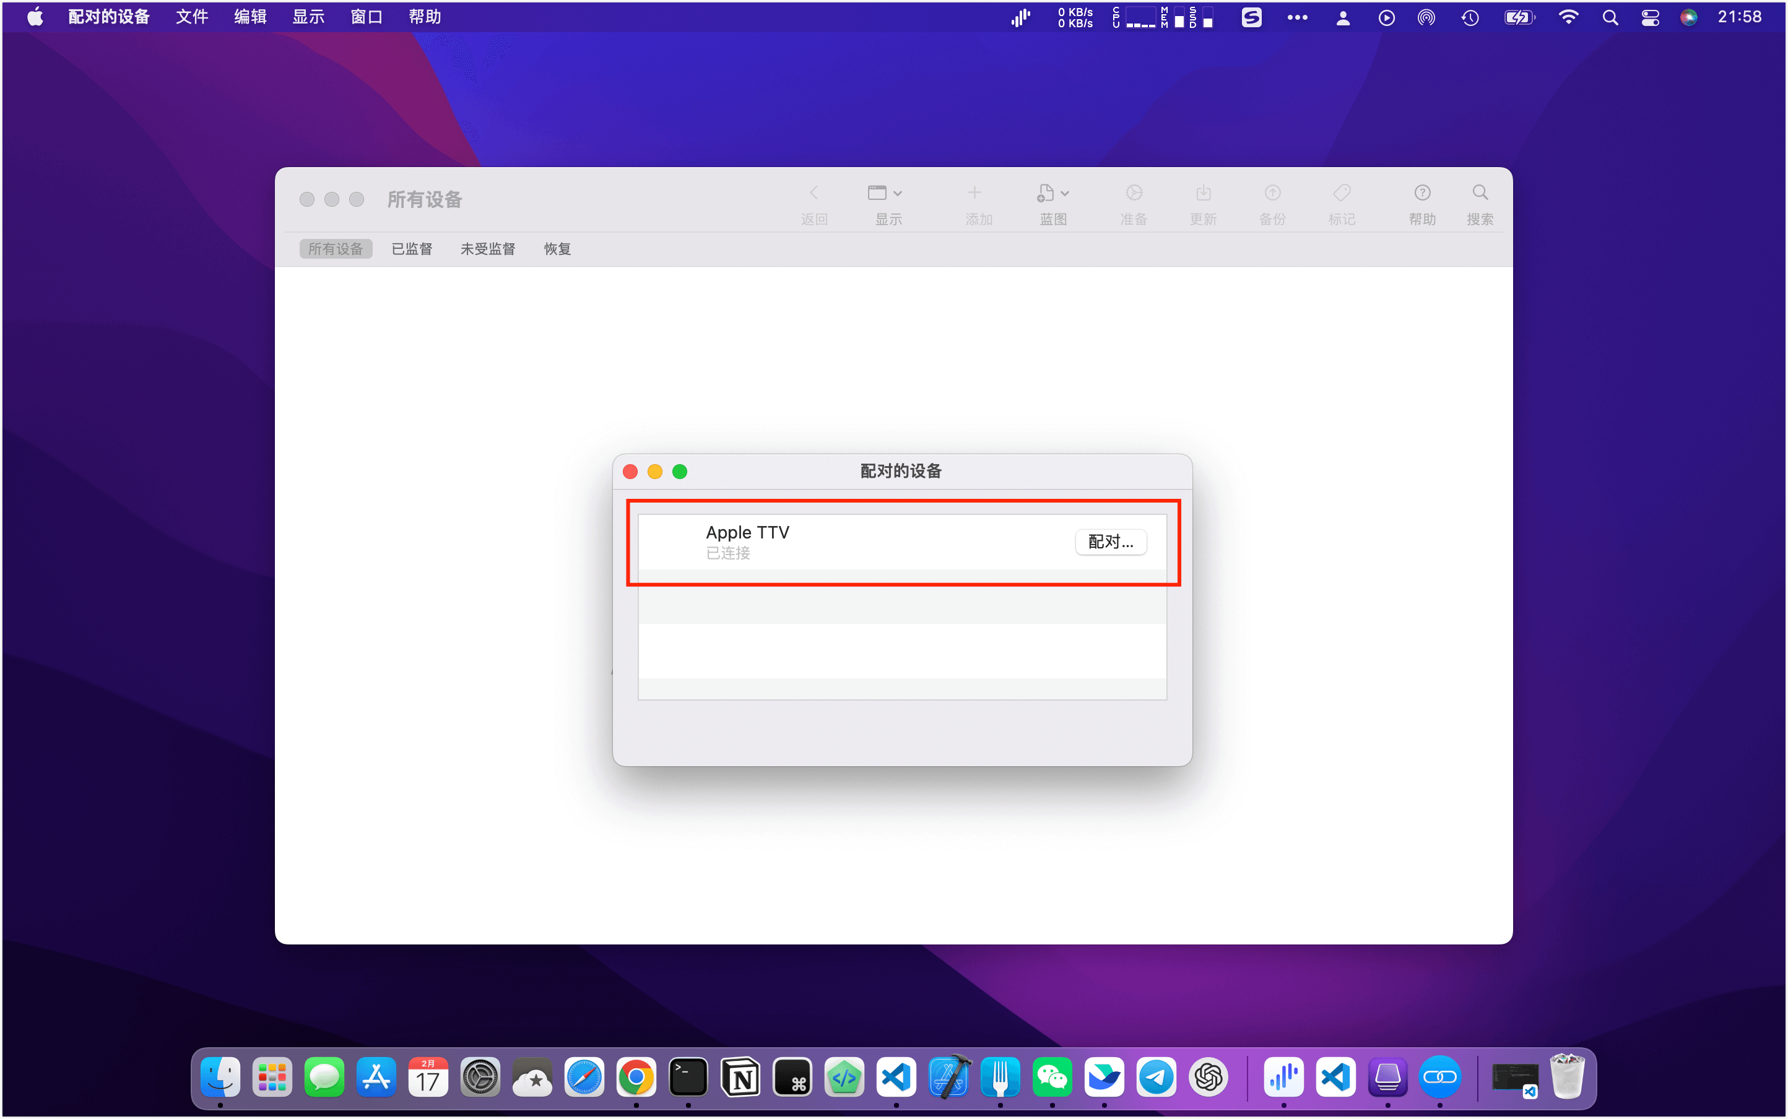Open Fork git client from the Dock

tap(1000, 1077)
